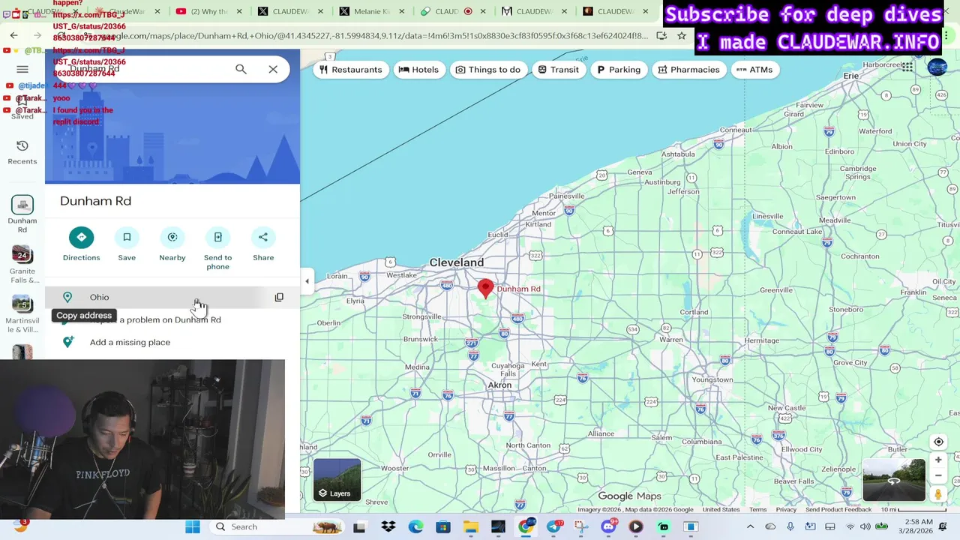The image size is (960, 540).
Task: Bookmark this page with the star icon
Action: point(682,35)
